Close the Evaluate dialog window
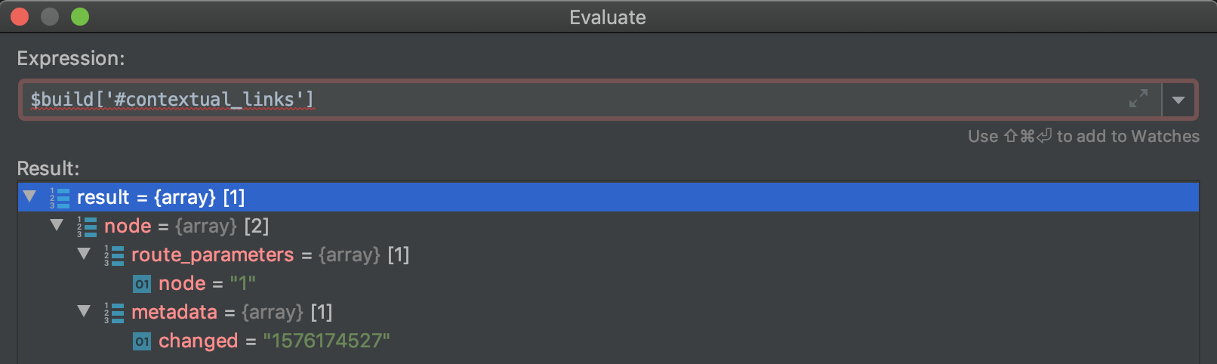Screen dimensions: 1217x364 pos(20,17)
